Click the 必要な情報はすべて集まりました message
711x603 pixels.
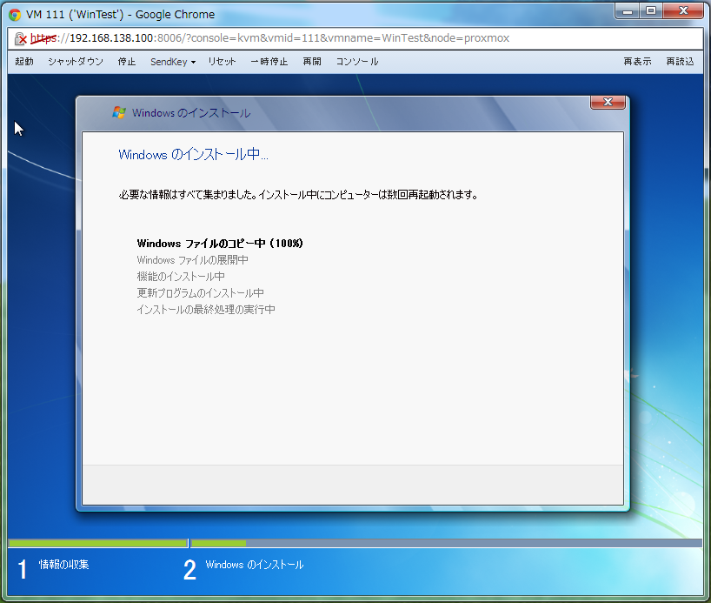(x=298, y=195)
